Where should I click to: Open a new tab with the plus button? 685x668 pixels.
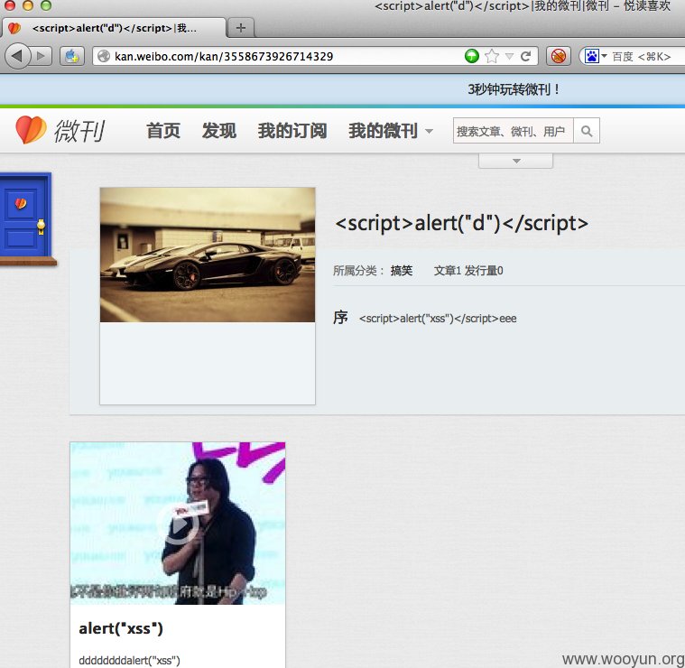point(241,28)
